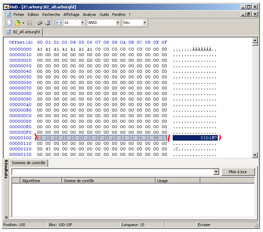Open the Outils menu

coord(104,15)
